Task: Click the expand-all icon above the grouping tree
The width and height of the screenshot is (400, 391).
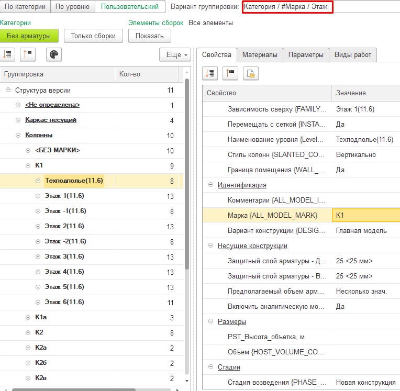Action: point(8,54)
